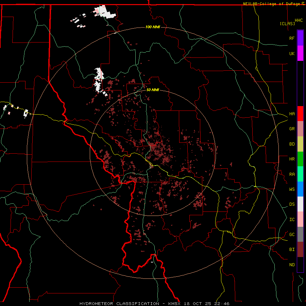Click the DS white legend color swatch

point(300,204)
